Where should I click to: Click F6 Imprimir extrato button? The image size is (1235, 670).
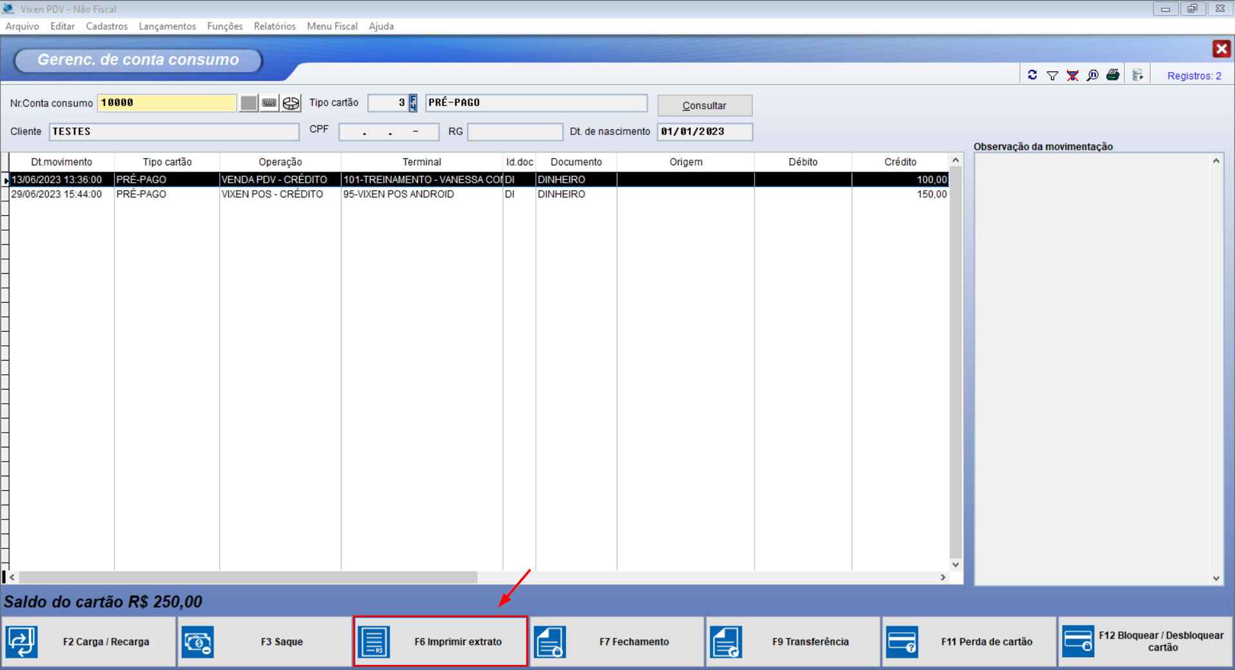tap(441, 642)
